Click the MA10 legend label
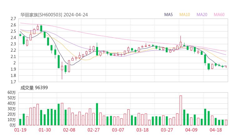The width and height of the screenshot is (231, 137). click(184, 15)
